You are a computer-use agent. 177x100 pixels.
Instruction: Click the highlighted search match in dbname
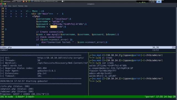coord(53,27)
